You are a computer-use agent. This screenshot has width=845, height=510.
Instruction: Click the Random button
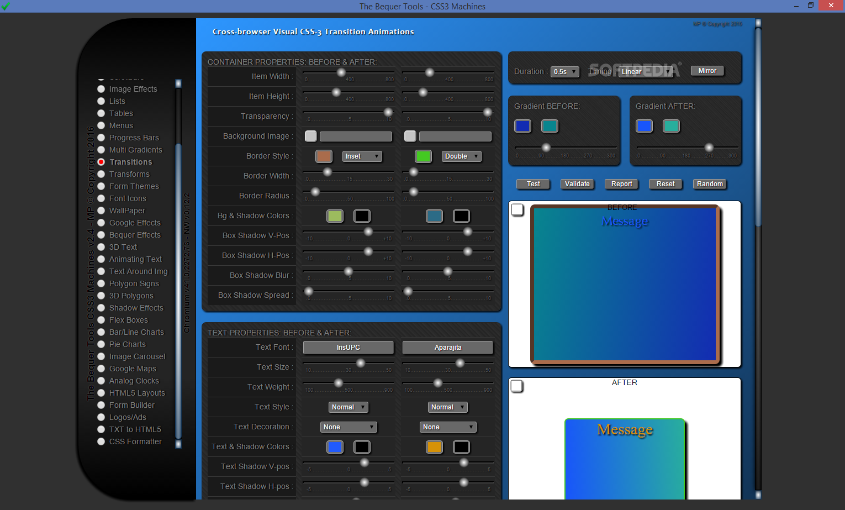tap(710, 184)
